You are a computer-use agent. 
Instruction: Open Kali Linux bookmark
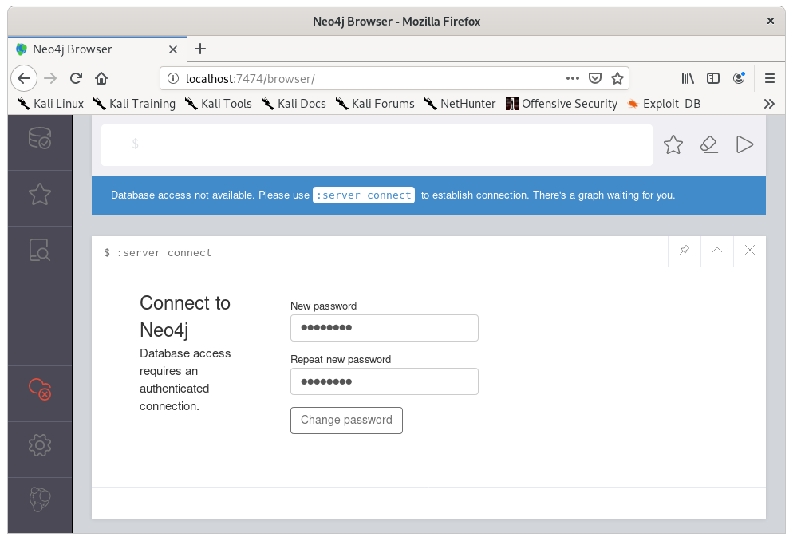coord(50,104)
